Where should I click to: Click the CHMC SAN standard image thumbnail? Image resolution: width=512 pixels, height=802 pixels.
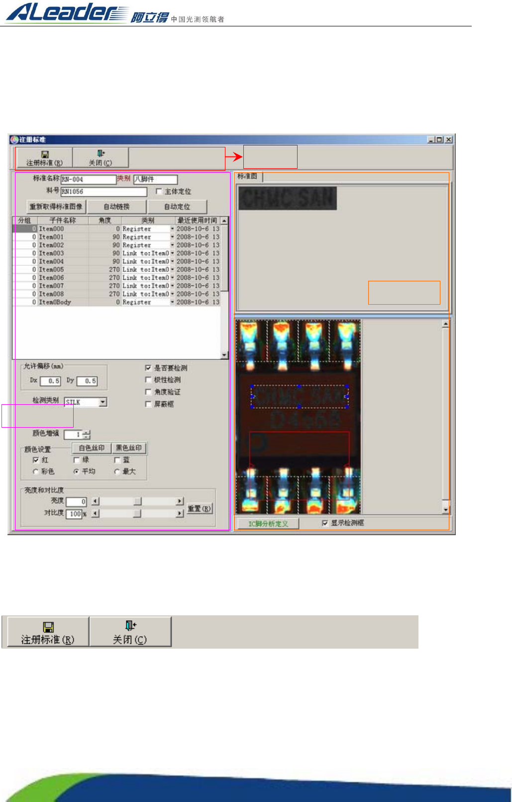288,198
